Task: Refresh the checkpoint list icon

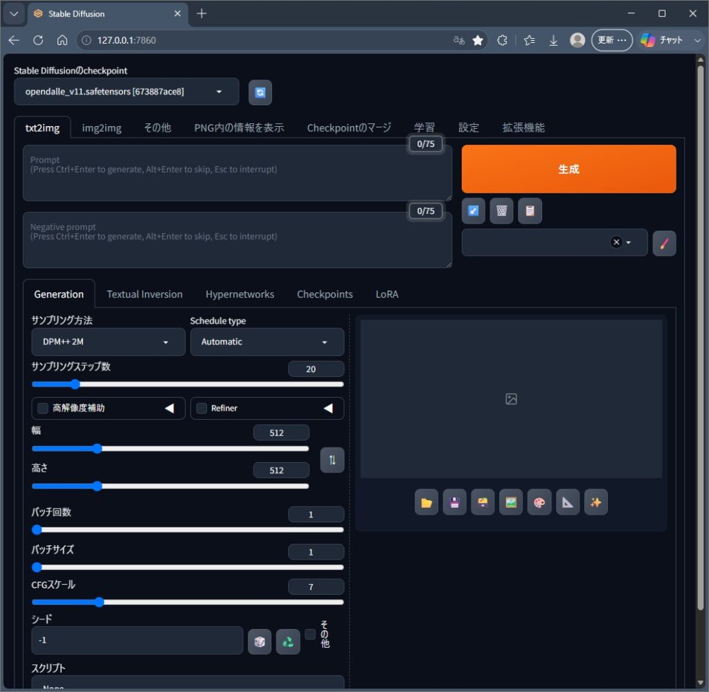Action: [260, 92]
